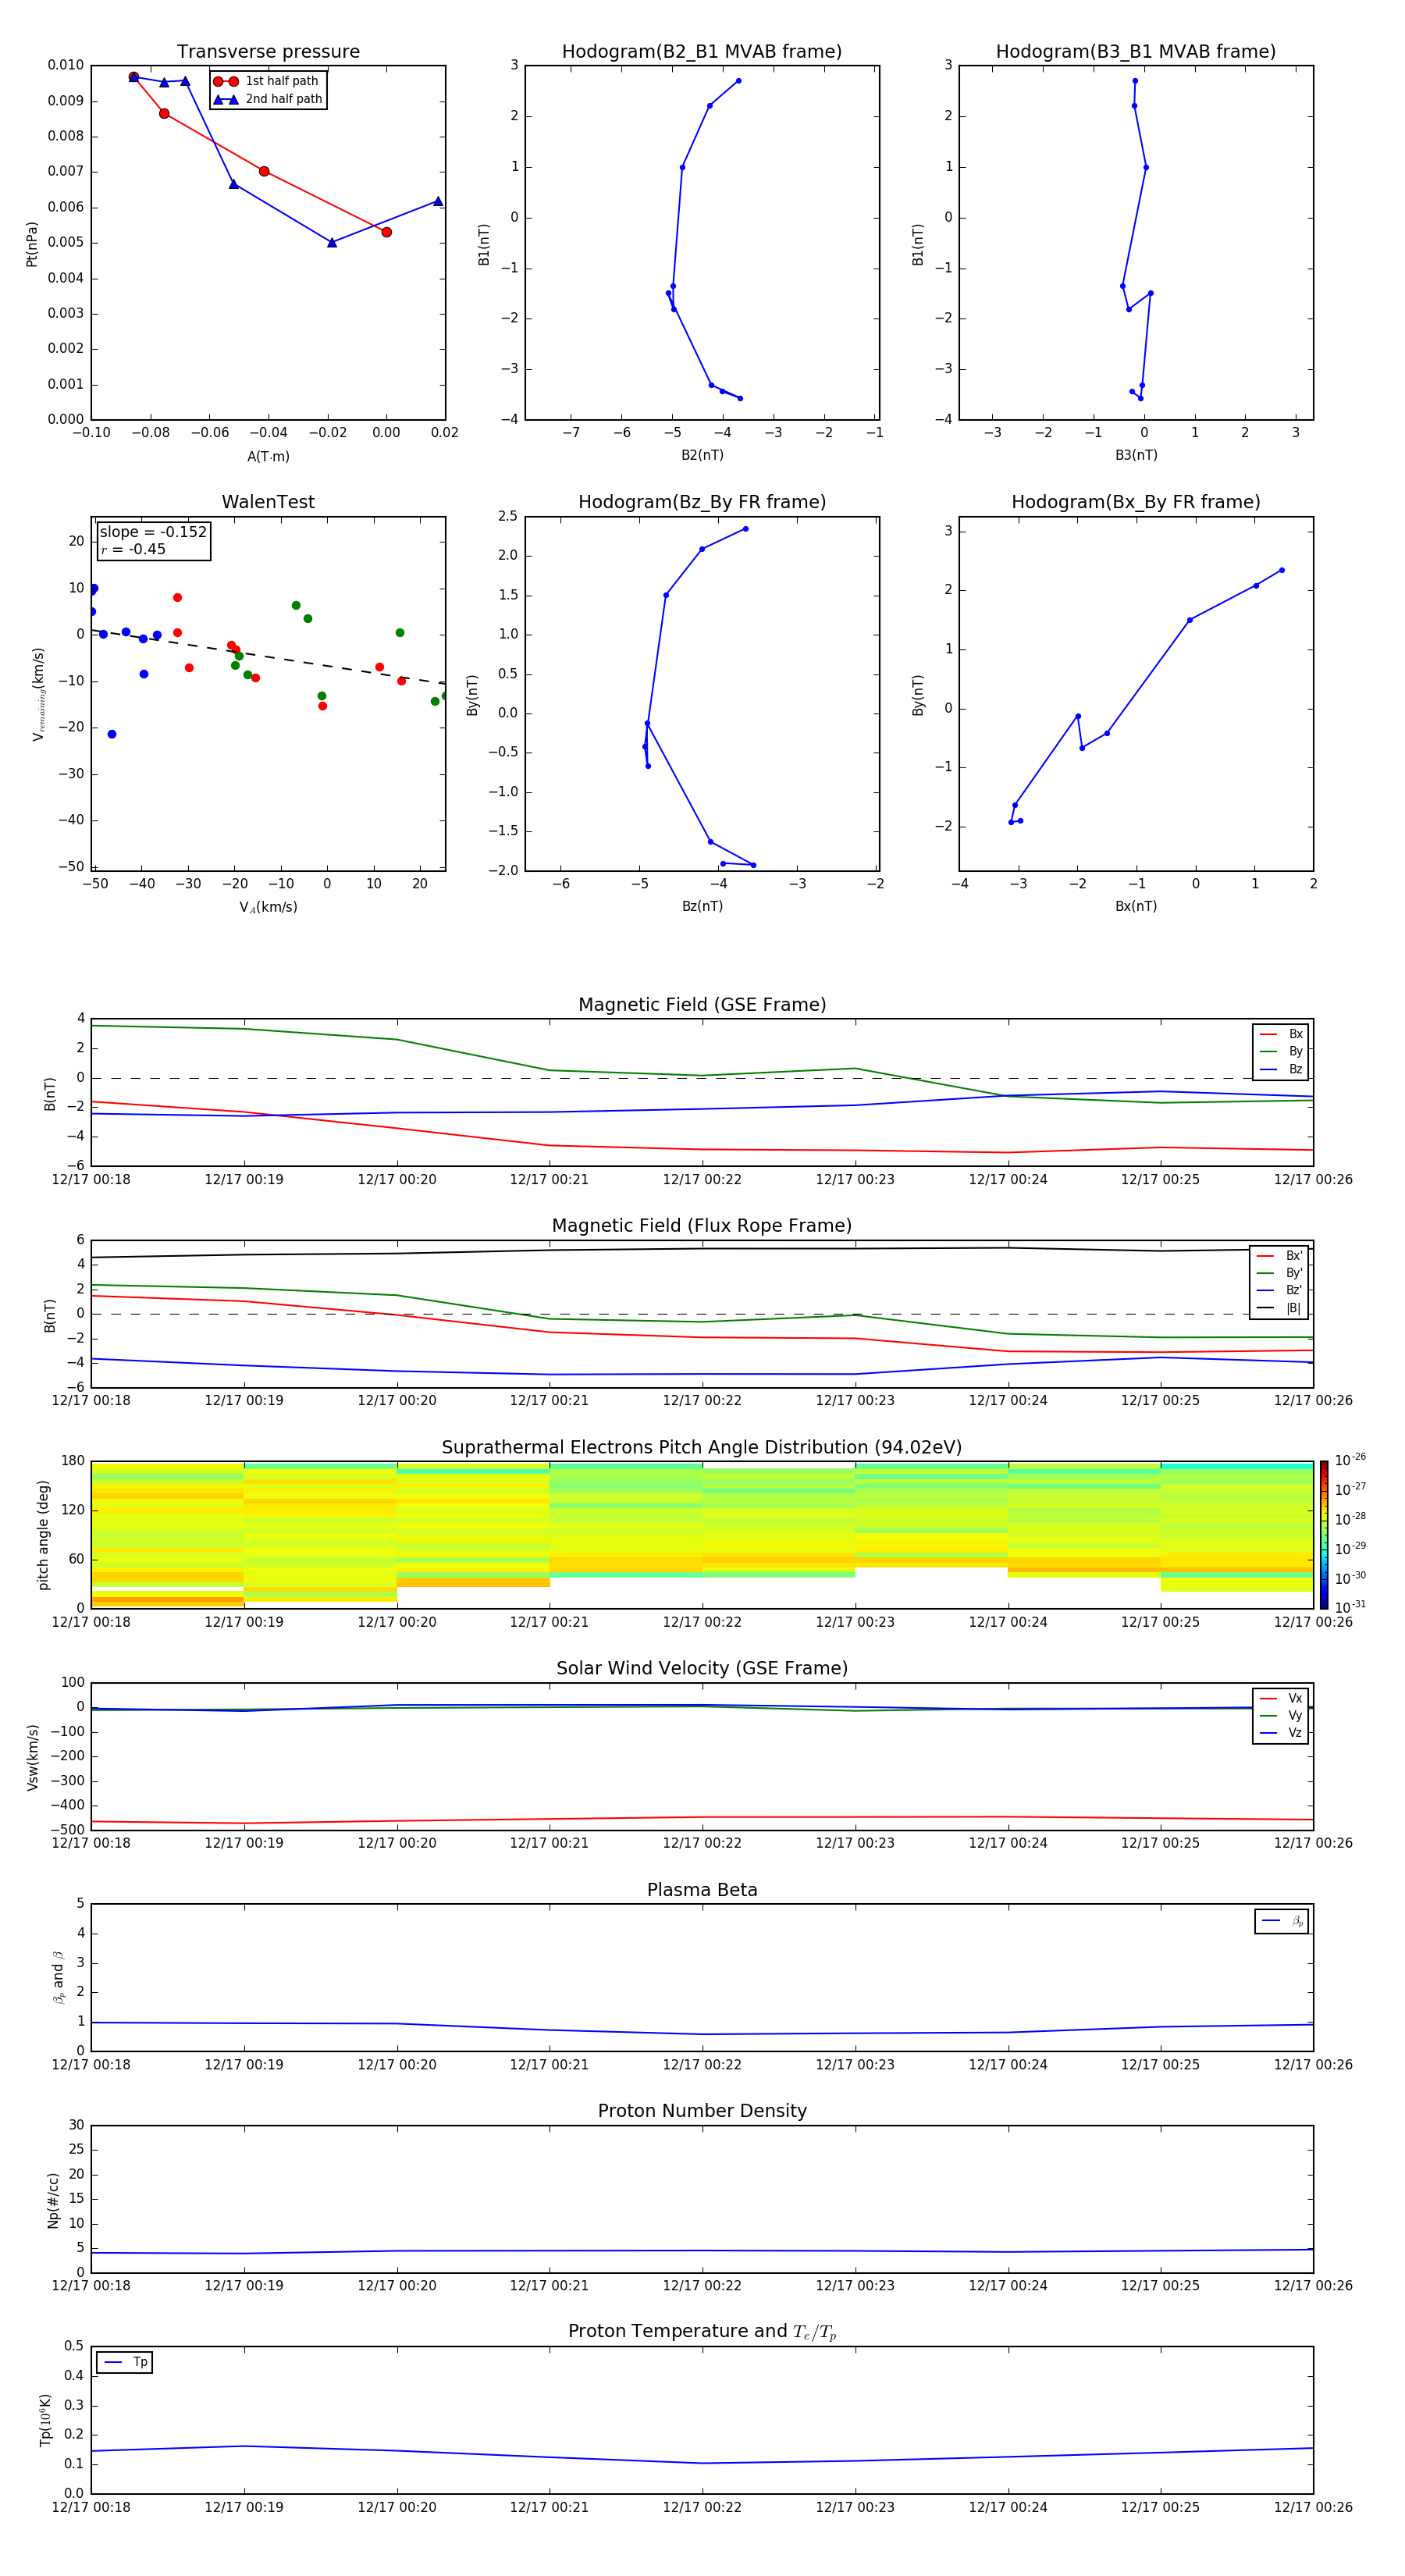Click the 'A(T·m)' x-axis label
This screenshot has height=2576, width=1405.
pyautogui.click(x=268, y=456)
